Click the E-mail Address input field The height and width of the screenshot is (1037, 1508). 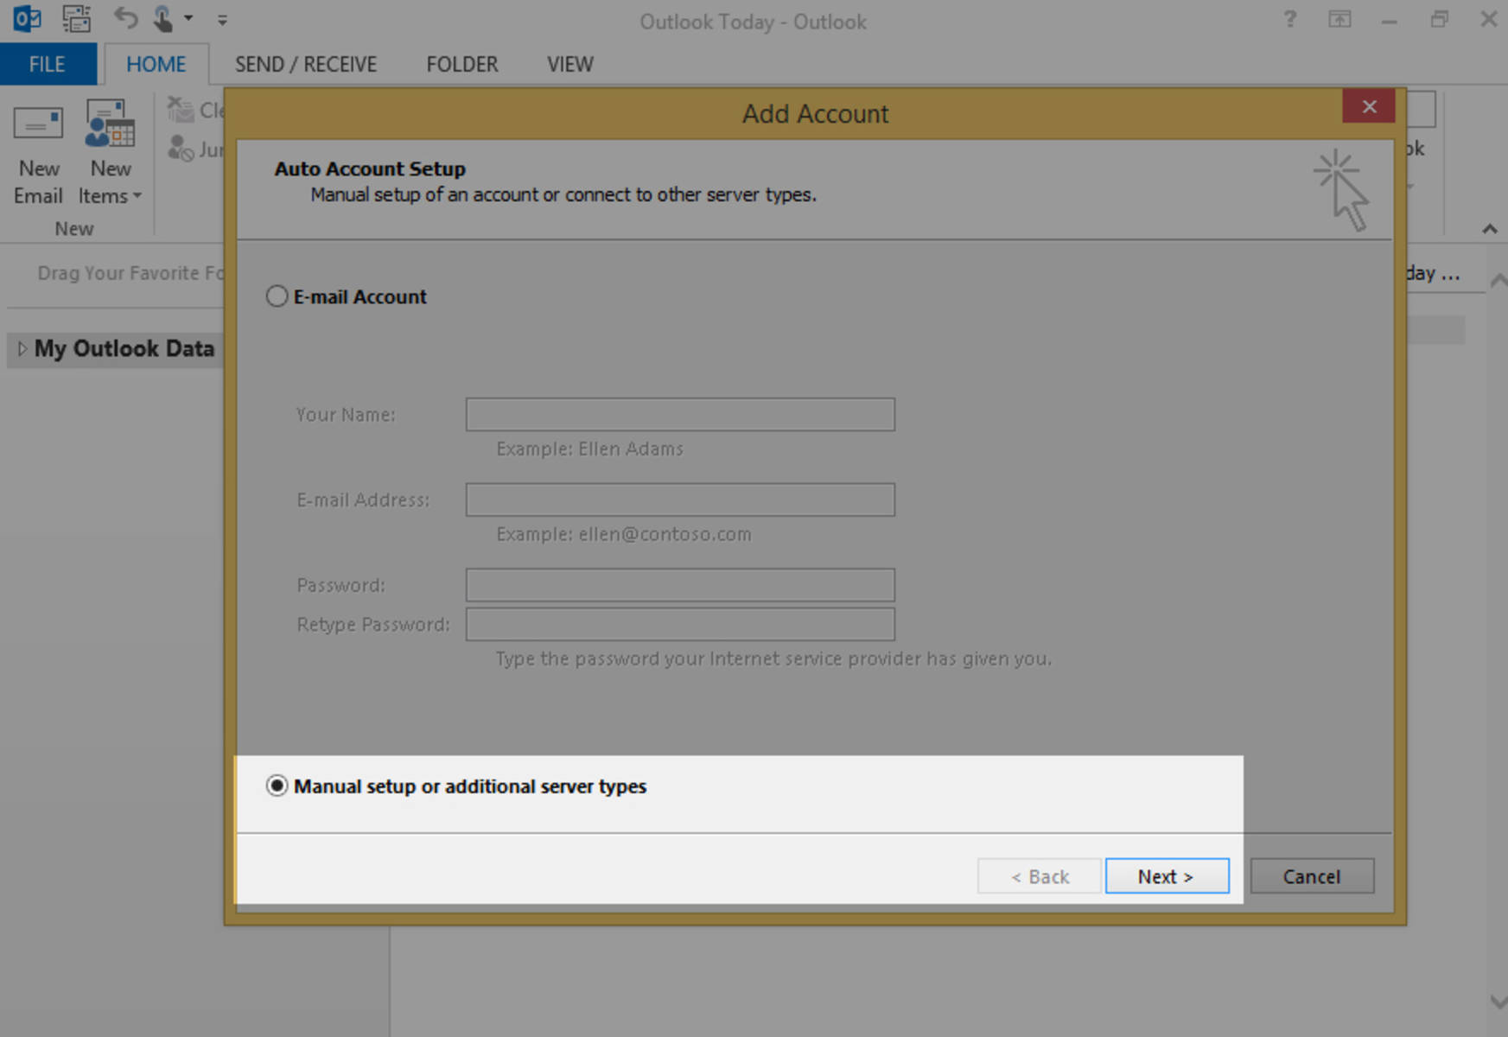680,499
